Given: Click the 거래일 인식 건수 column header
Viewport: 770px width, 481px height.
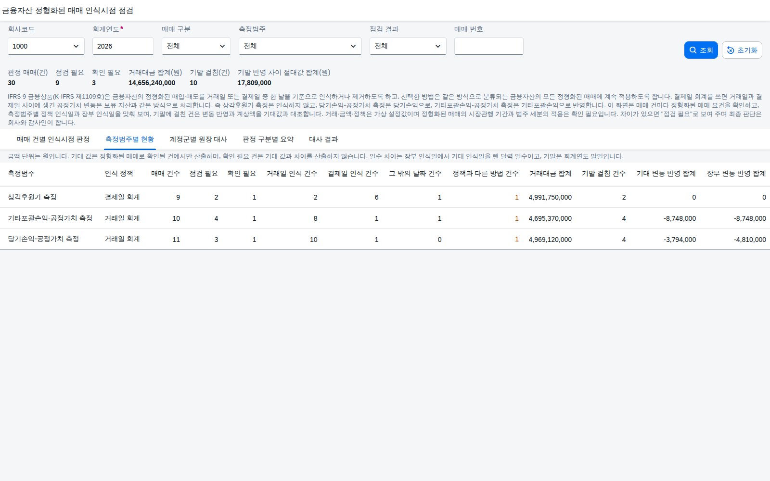Looking at the screenshot, I should [x=292, y=174].
